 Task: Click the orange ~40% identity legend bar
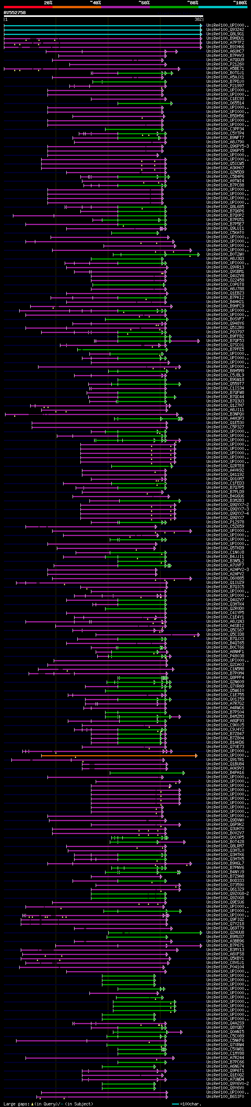coord(77,7)
